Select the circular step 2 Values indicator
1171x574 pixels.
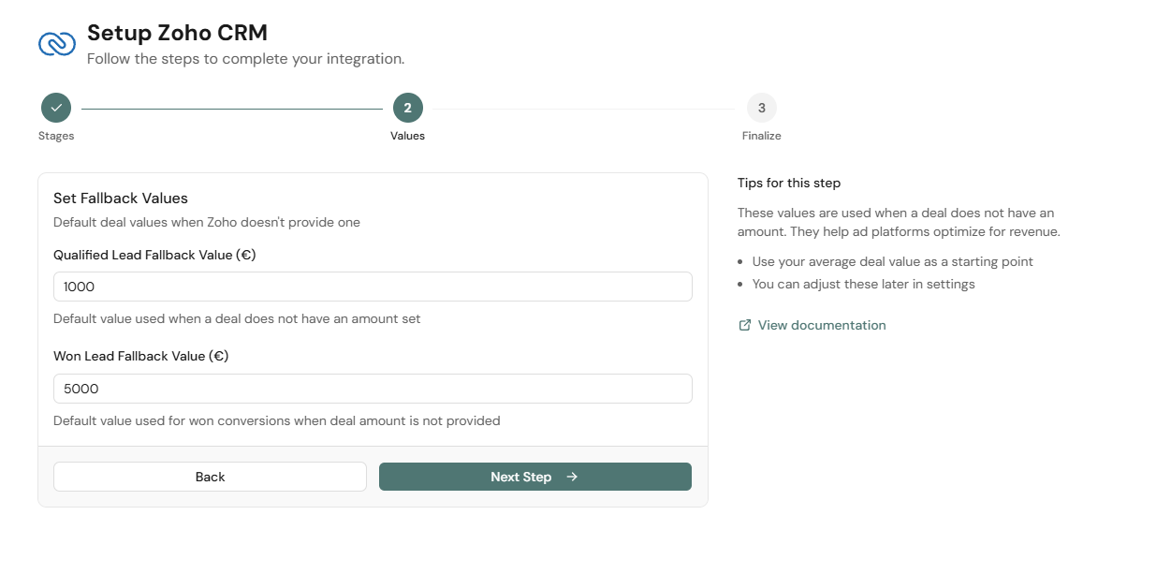(x=407, y=108)
